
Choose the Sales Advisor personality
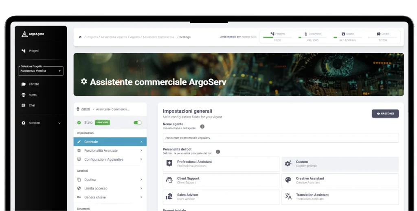[x=221, y=197]
